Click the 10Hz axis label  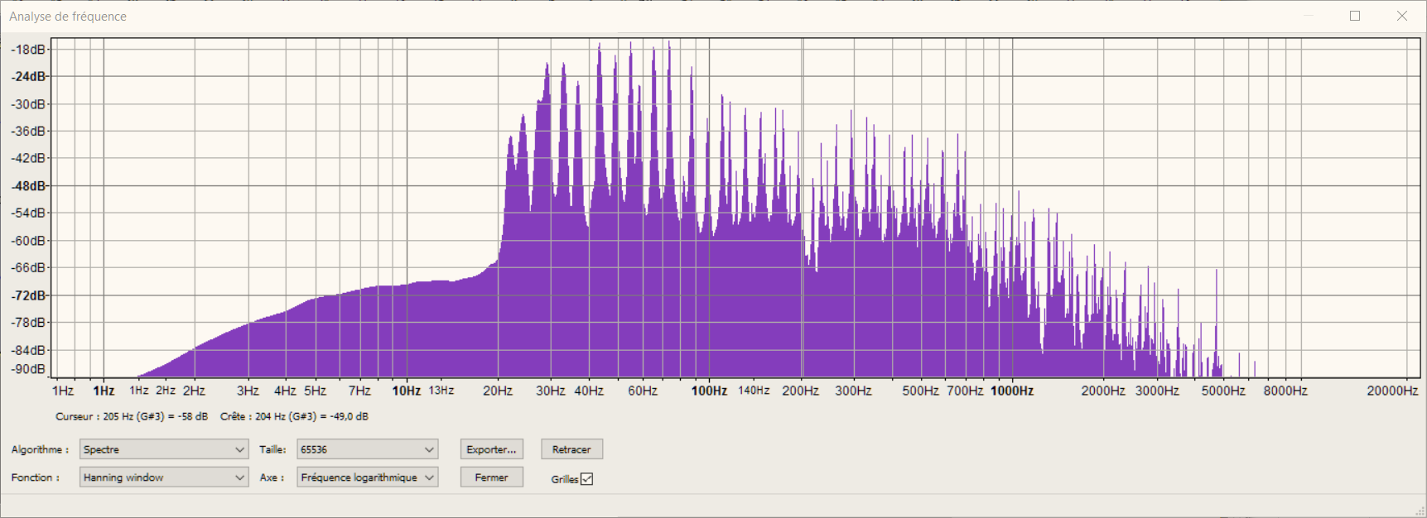(x=407, y=391)
